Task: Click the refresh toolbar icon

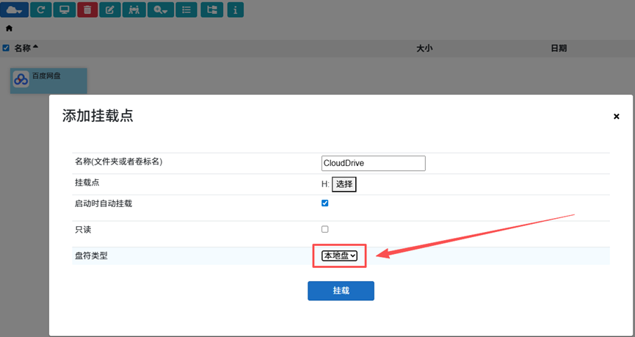Action: pyautogui.click(x=41, y=10)
